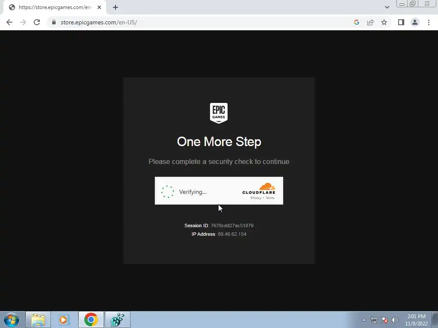438x328 pixels.
Task: Click the One More Step heading
Action: (x=219, y=142)
